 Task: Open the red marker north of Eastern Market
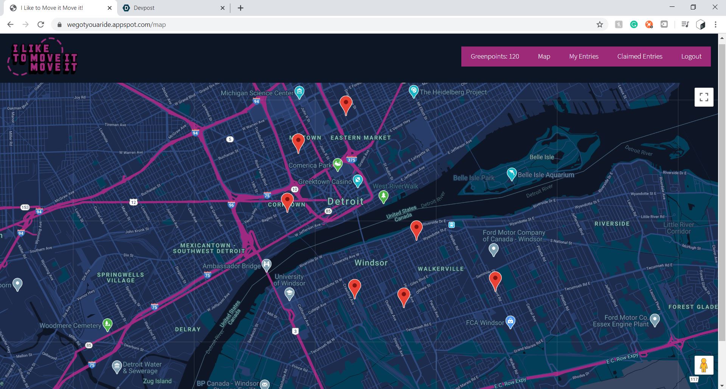click(346, 105)
